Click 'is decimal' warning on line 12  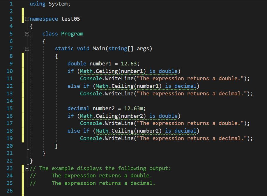[x=181, y=86]
